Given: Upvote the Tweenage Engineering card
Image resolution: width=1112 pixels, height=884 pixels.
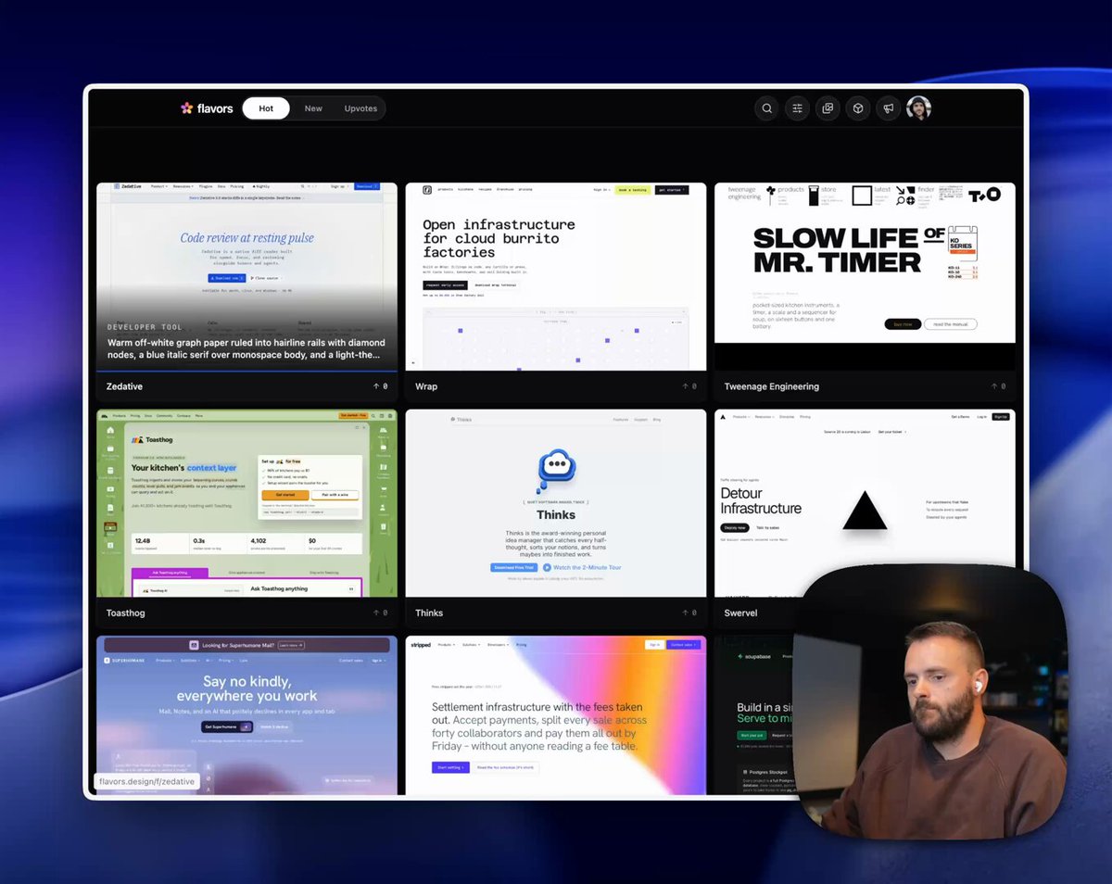Looking at the screenshot, I should tap(997, 386).
